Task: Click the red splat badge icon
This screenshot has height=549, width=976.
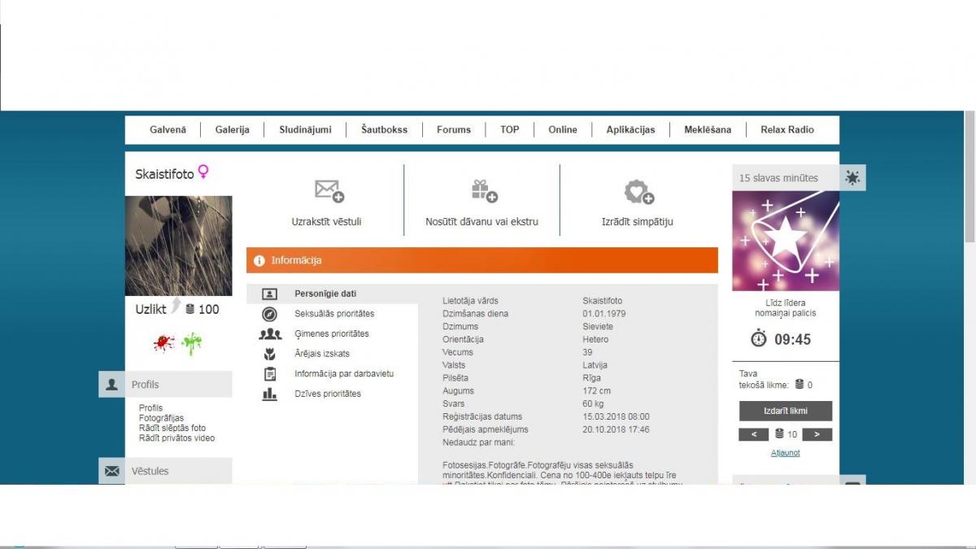Action: (x=164, y=343)
